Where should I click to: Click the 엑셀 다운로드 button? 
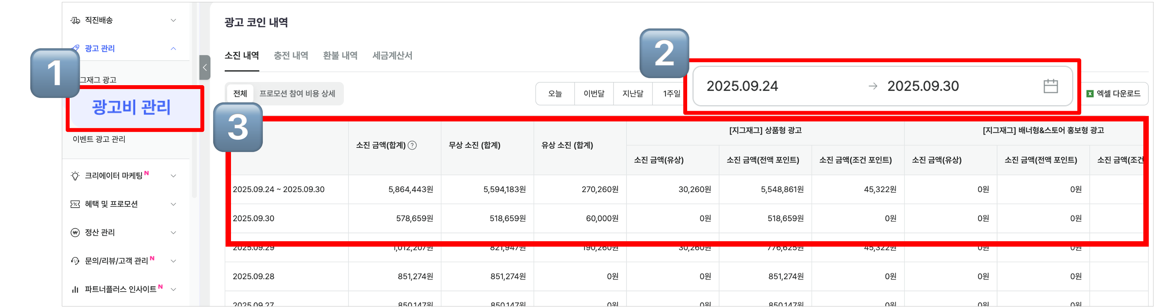1114,94
